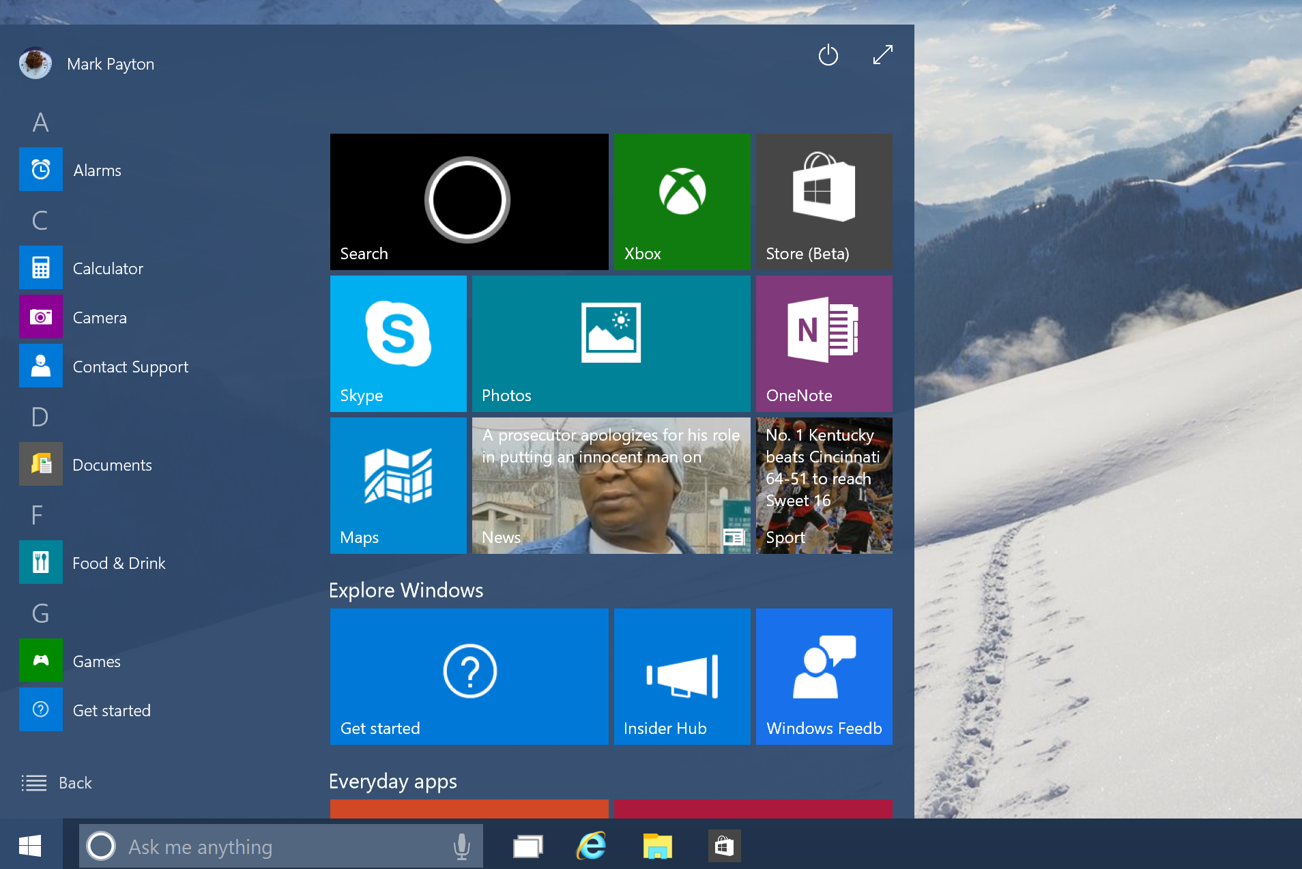
Task: Launch the Skype tile
Action: click(399, 344)
